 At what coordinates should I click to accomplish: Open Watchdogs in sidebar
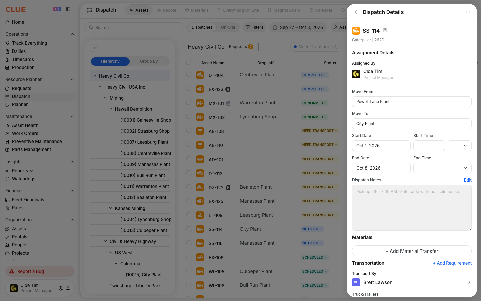tap(23, 179)
